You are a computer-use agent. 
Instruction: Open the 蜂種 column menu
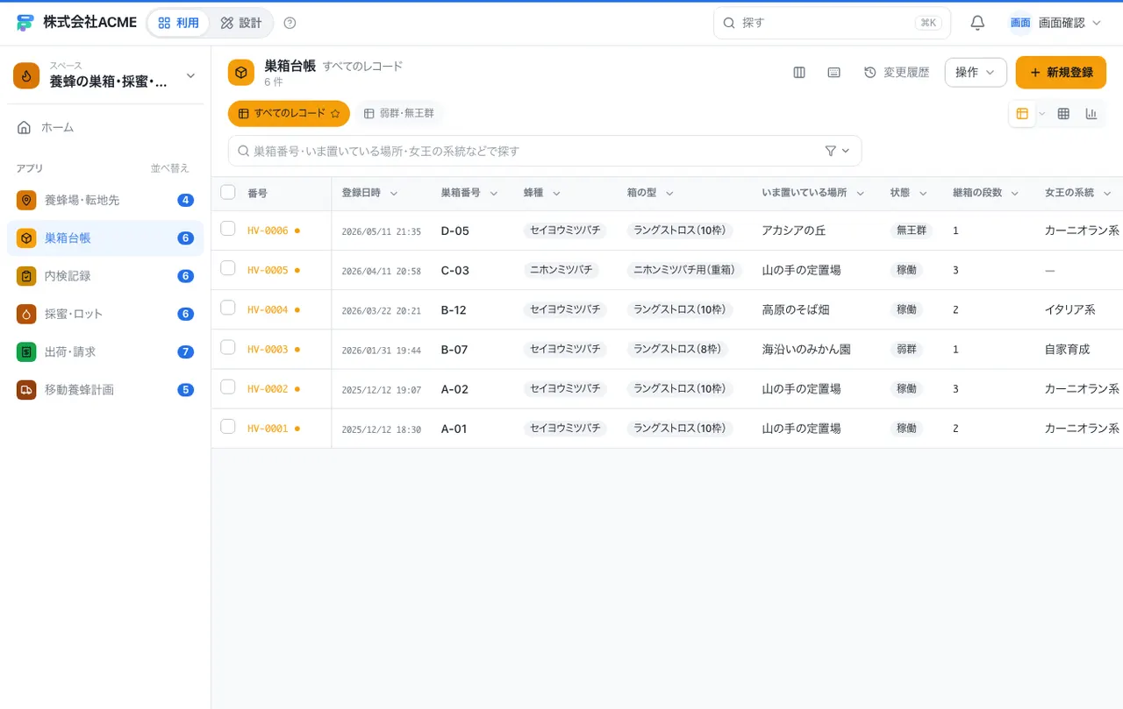point(556,193)
